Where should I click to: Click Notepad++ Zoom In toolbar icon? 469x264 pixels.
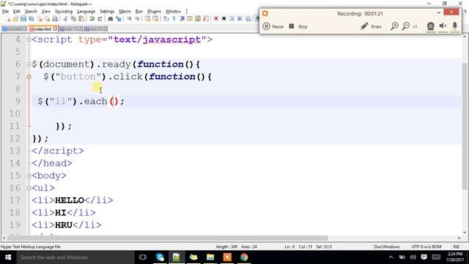coord(129,19)
